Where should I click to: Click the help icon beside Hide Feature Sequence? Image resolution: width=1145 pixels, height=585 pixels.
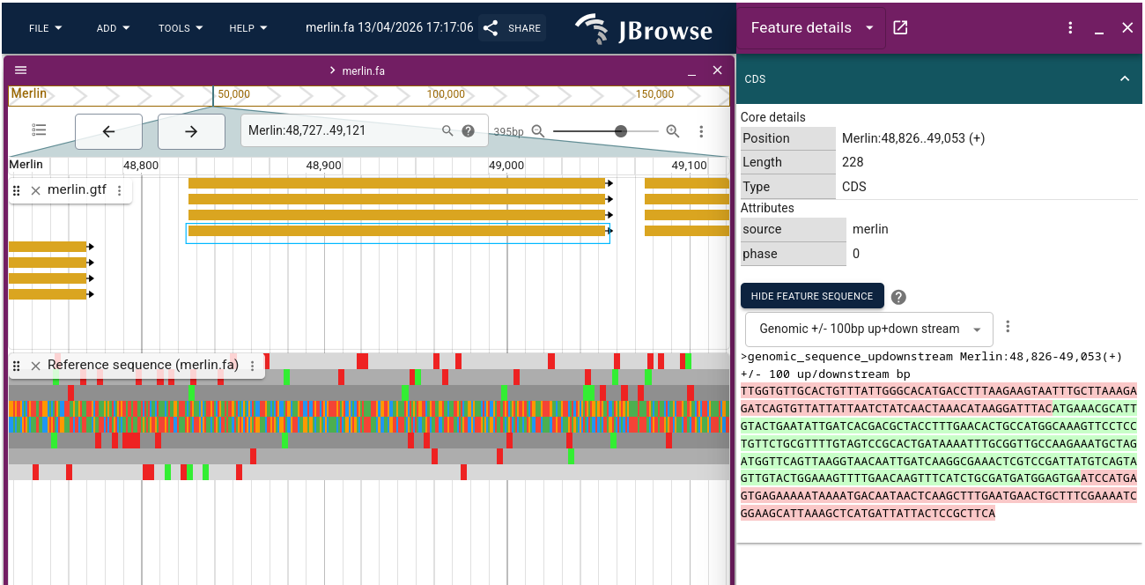(x=898, y=296)
